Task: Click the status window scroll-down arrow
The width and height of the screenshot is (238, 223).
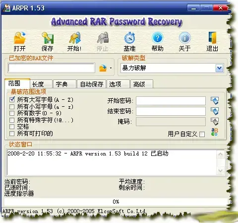Action: [x=221, y=170]
